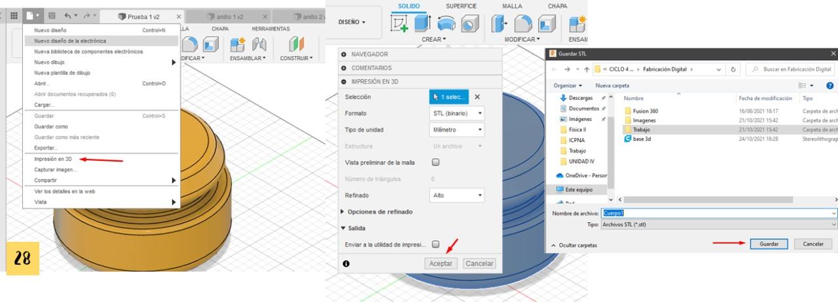Click refresh icon in Guardar STL dialog
This screenshot has height=302, width=838.
coord(734,69)
